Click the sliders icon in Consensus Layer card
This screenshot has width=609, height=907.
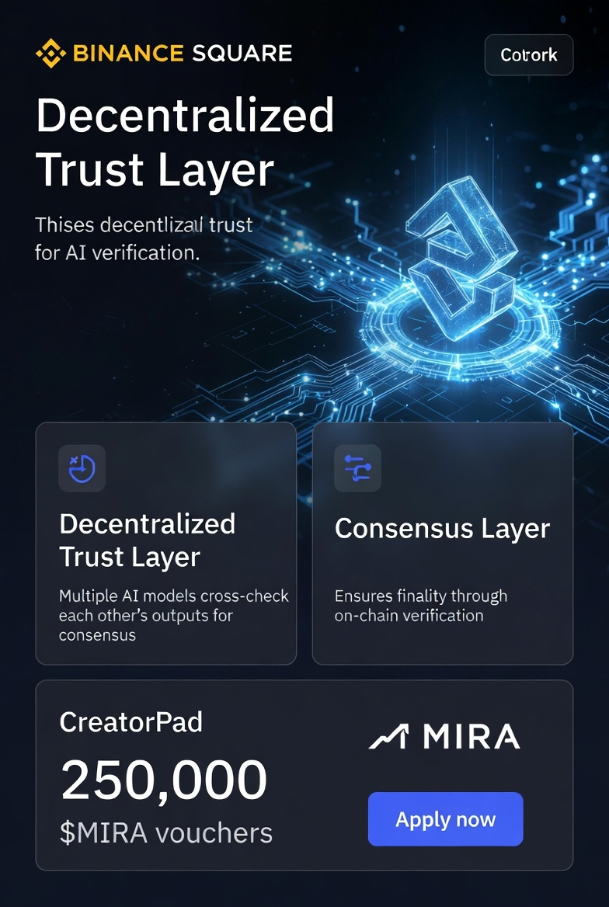[358, 468]
